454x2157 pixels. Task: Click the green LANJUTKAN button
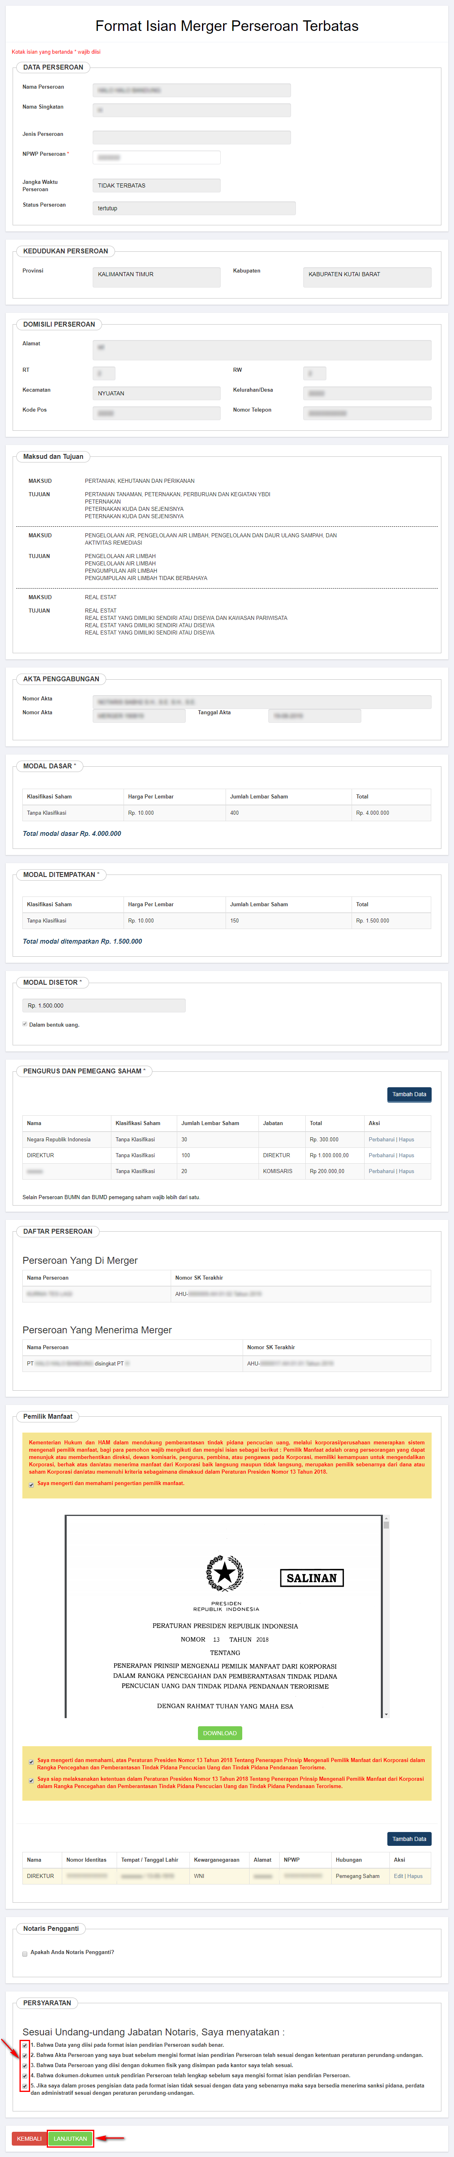(70, 2139)
